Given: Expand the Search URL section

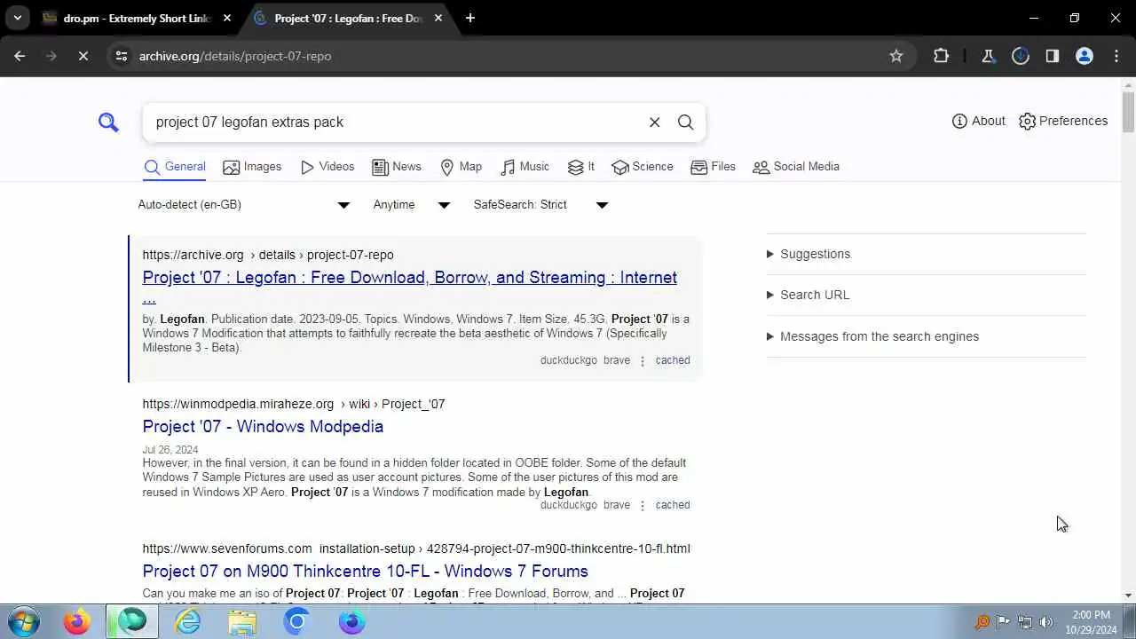Looking at the screenshot, I should tap(808, 295).
